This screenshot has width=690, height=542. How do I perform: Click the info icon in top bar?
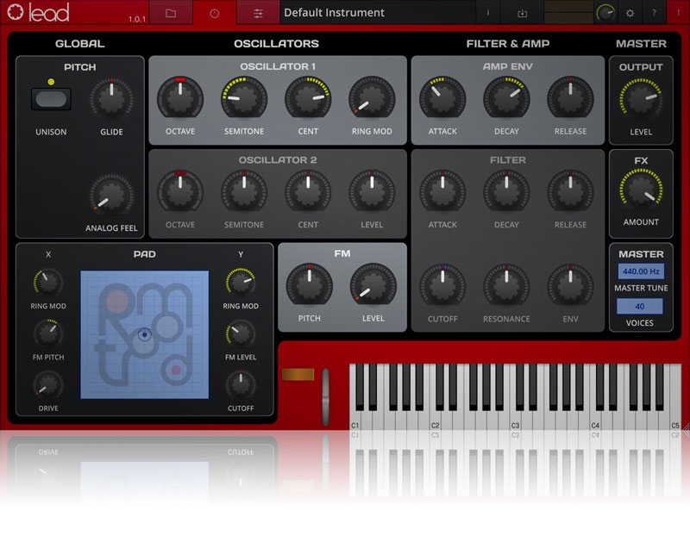488,13
